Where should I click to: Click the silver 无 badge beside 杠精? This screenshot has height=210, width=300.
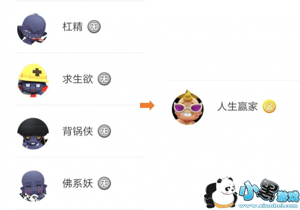point(94,26)
